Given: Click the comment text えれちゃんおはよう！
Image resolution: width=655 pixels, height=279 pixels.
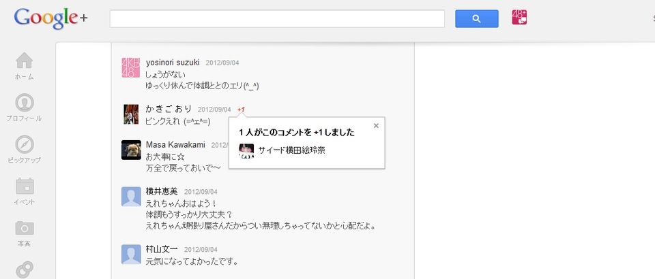Looking at the screenshot, I should [181, 204].
